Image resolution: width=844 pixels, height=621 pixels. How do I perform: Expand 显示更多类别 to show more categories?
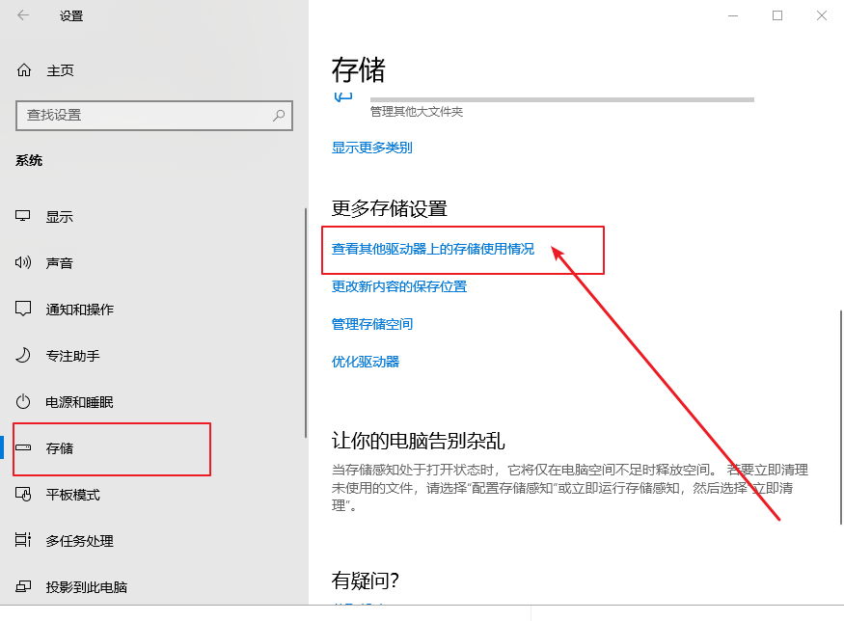(370, 147)
